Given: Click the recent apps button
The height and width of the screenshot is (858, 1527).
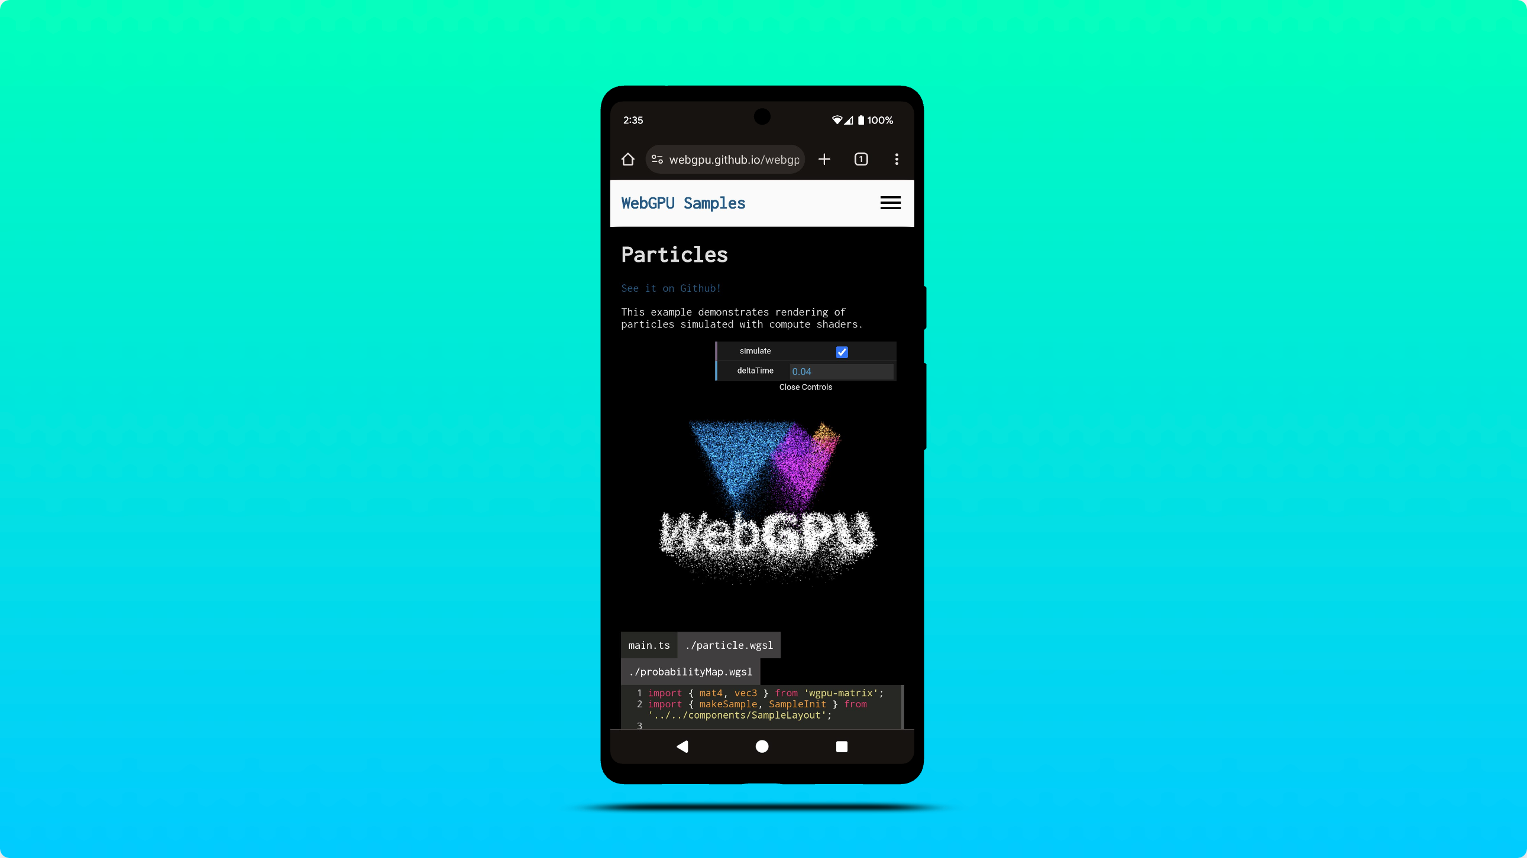Looking at the screenshot, I should coord(842,746).
